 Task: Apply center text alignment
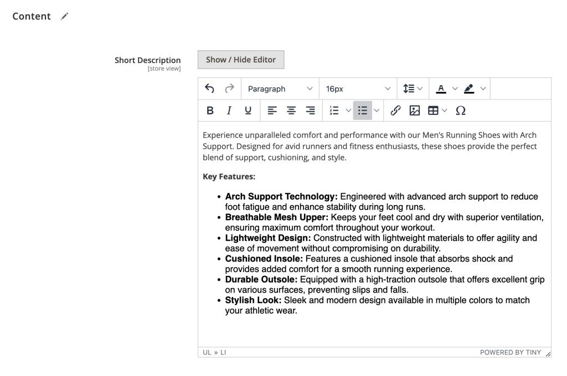pos(291,110)
